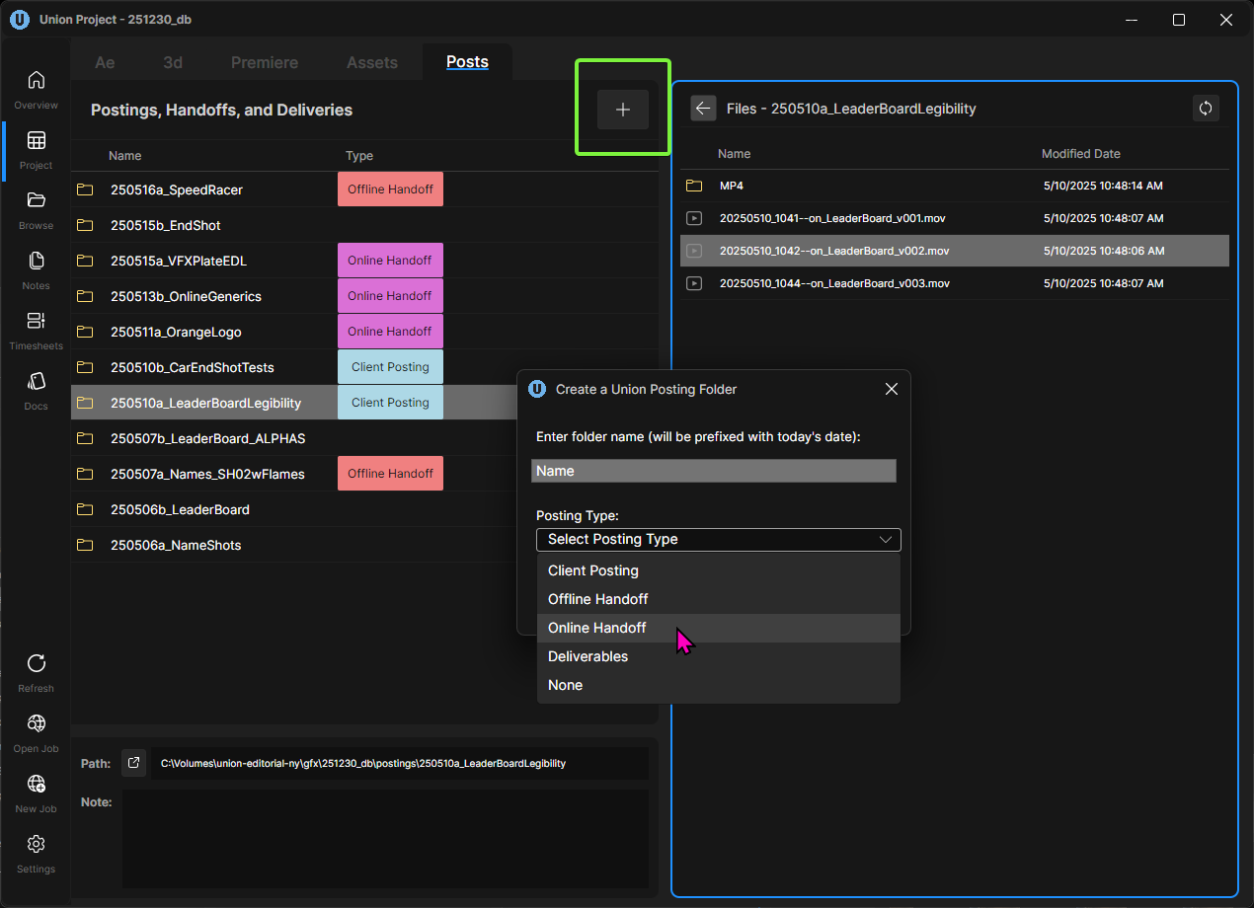Select file 20250510_1044--on_LeaderBoard_v003.mov
Screen dimensions: 1254x908
point(955,283)
